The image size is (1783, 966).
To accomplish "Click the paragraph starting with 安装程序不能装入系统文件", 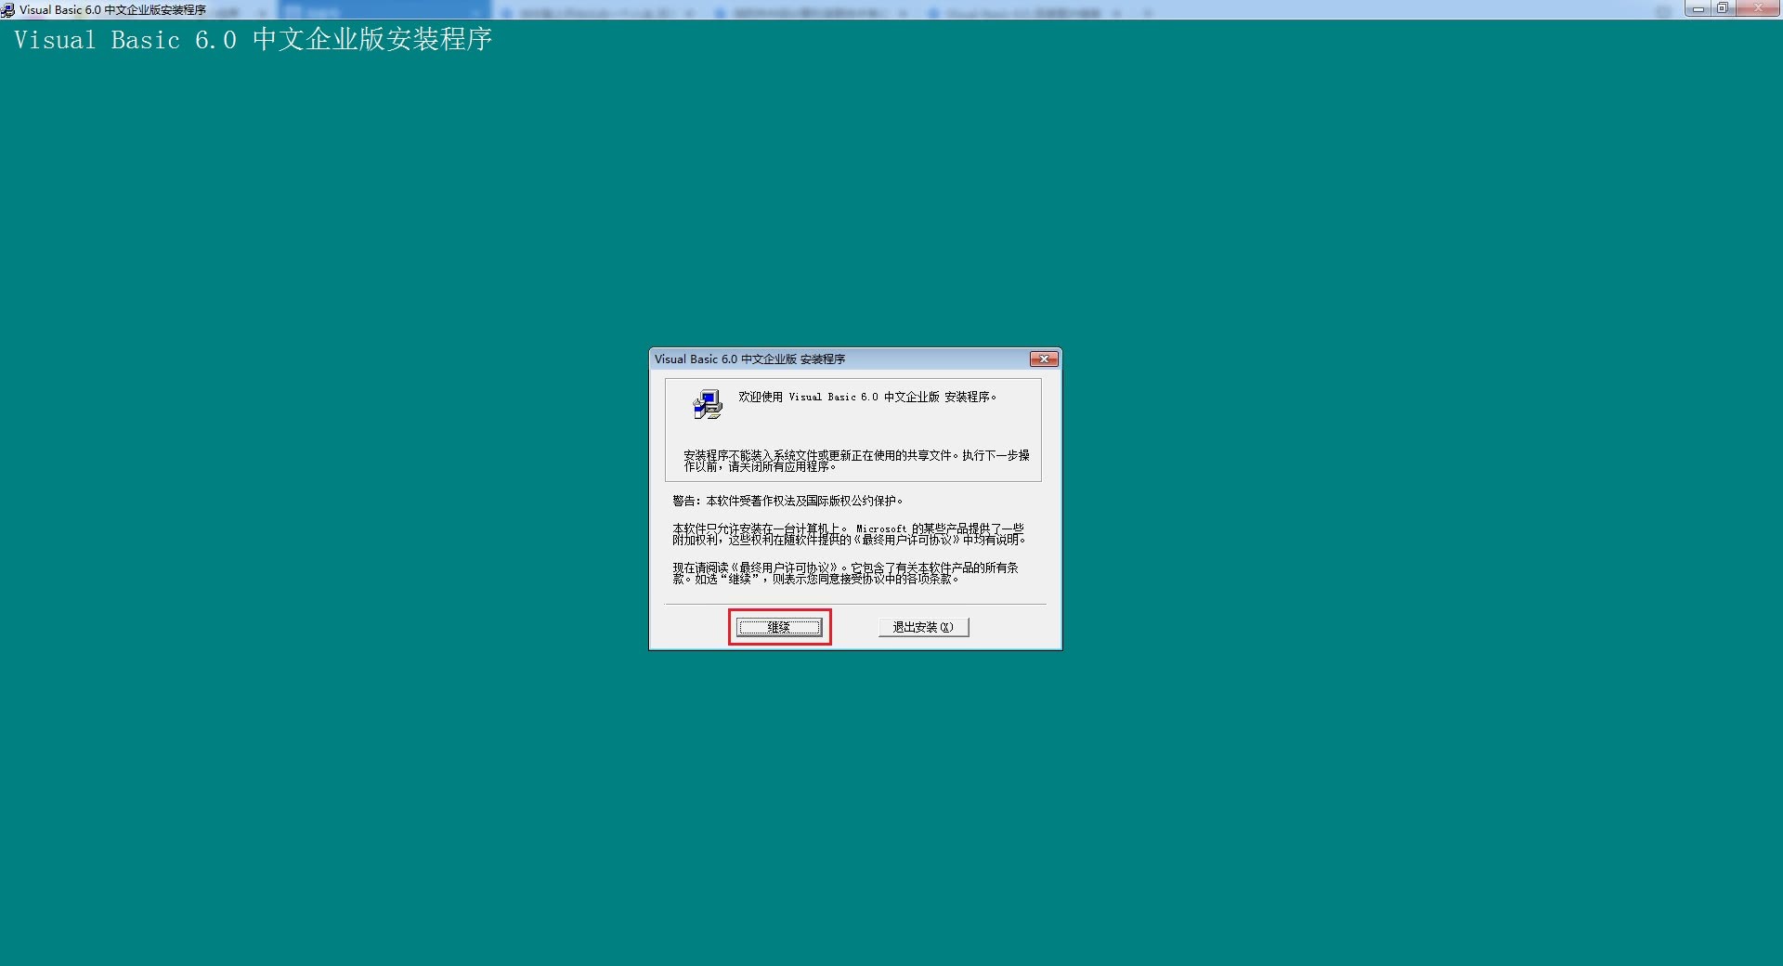I will pos(856,461).
